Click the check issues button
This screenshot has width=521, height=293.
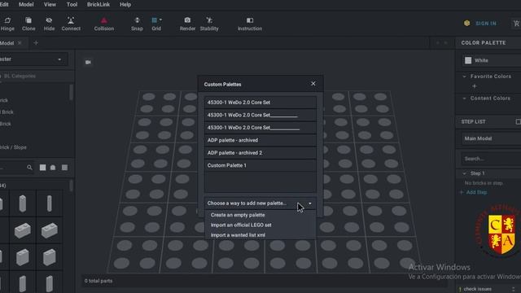point(477,289)
